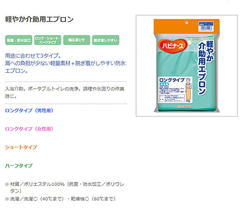
Task: Click the 軽やか介助用エプロン page heading
Action: click(39, 19)
